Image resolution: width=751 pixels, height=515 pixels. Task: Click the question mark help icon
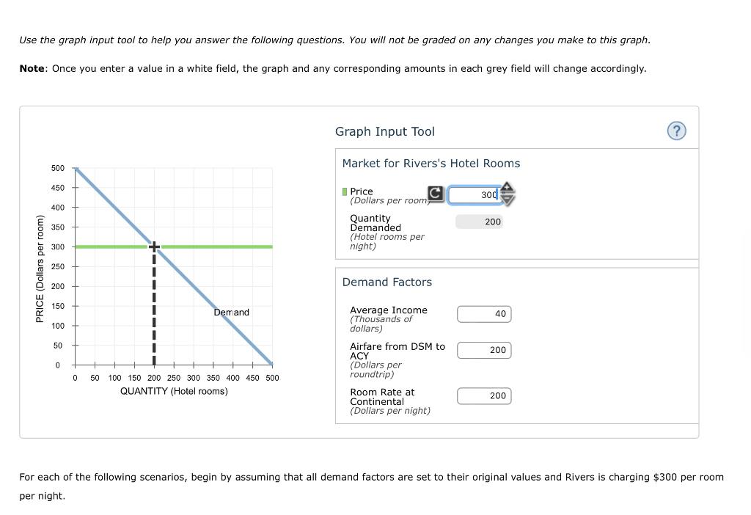tap(675, 131)
